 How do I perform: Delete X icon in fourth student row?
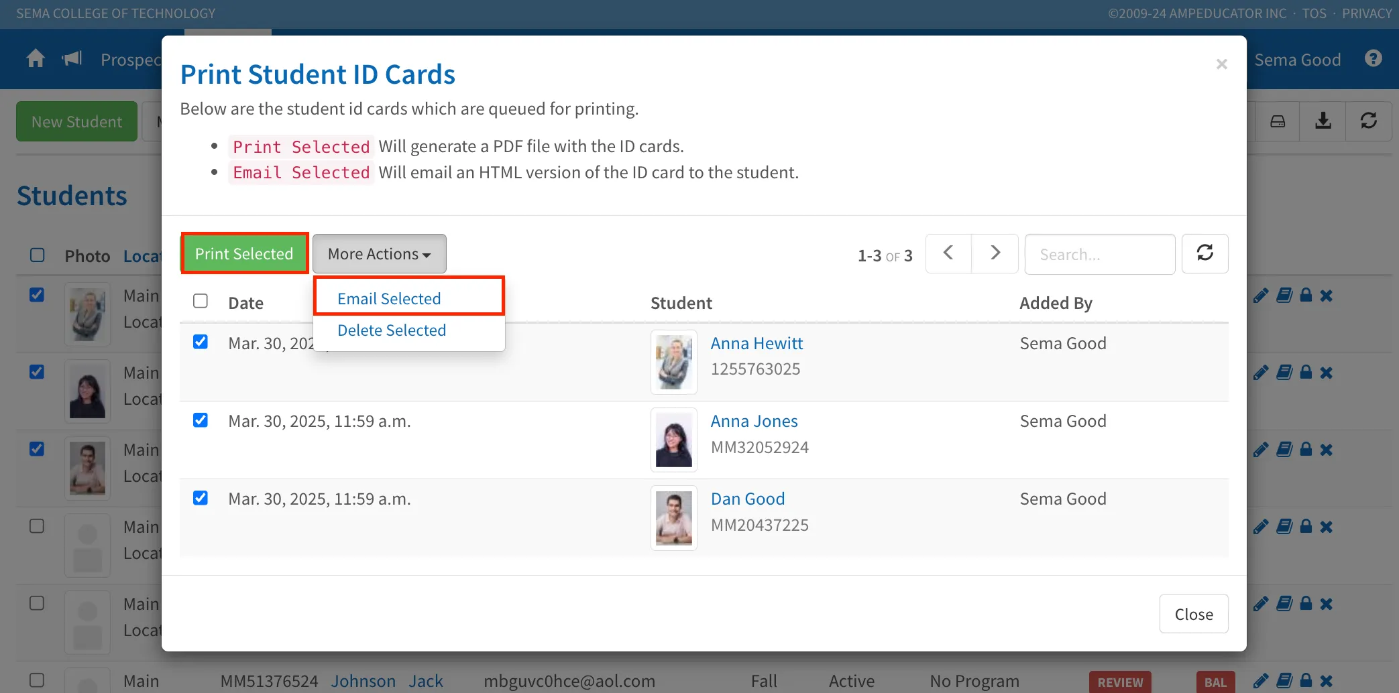pos(1326,527)
